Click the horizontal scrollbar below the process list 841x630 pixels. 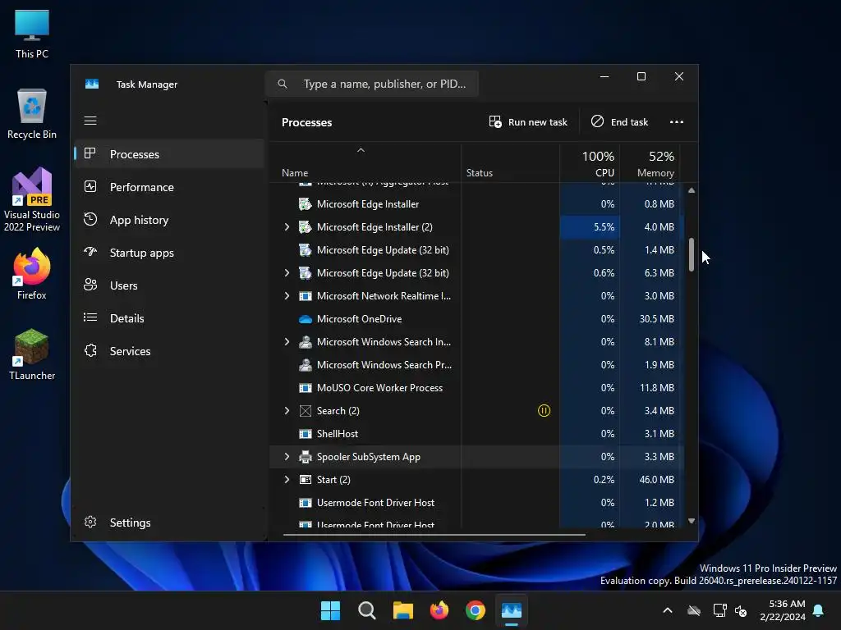pos(434,534)
